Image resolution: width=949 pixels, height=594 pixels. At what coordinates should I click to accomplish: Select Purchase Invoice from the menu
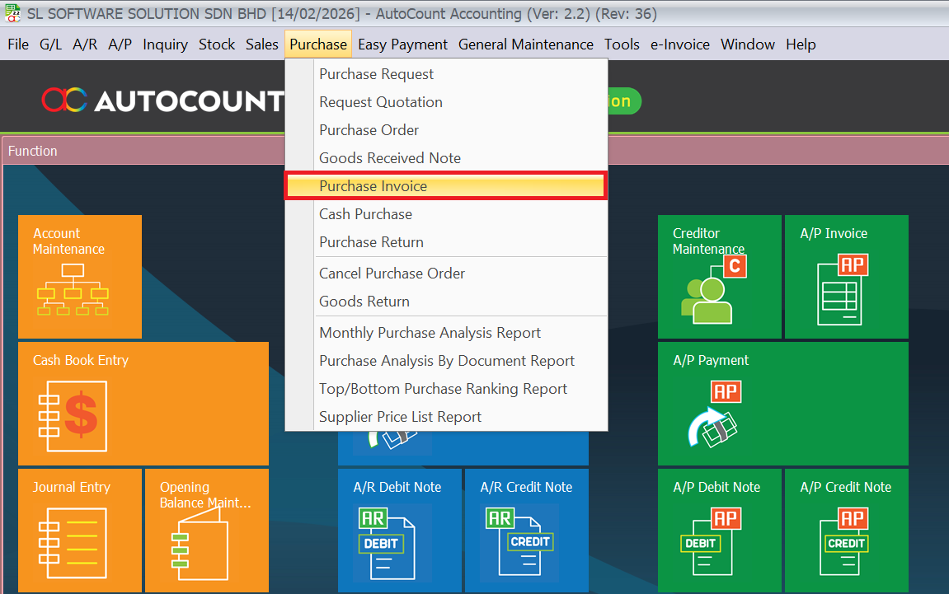tap(373, 186)
